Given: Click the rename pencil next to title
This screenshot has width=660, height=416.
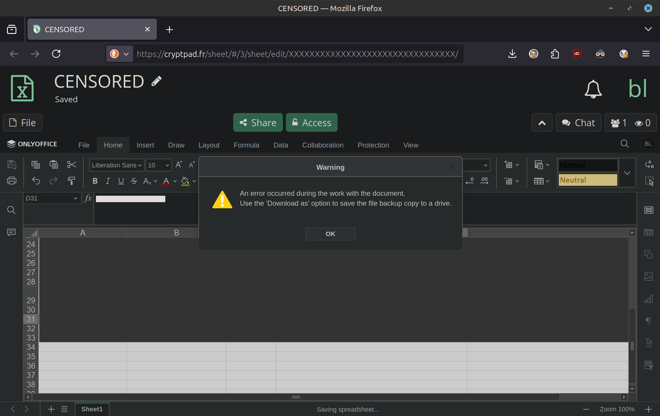Looking at the screenshot, I should click(x=157, y=81).
